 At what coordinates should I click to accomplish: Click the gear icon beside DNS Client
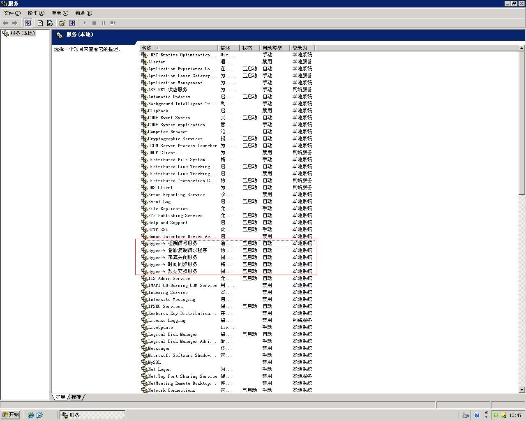[x=144, y=187]
